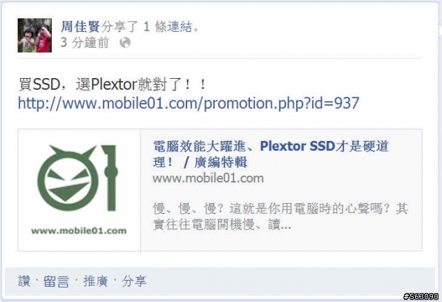Click the gray www.mobile01.com domain text
The height and width of the screenshot is (302, 442).
(208, 178)
